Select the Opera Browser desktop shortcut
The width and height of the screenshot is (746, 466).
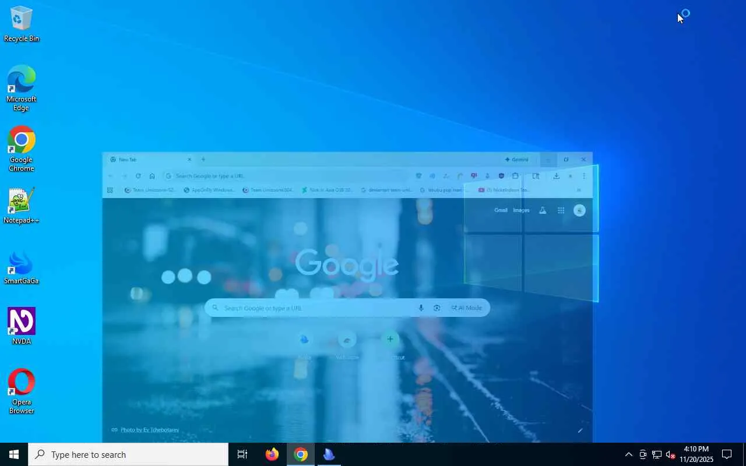22,391
